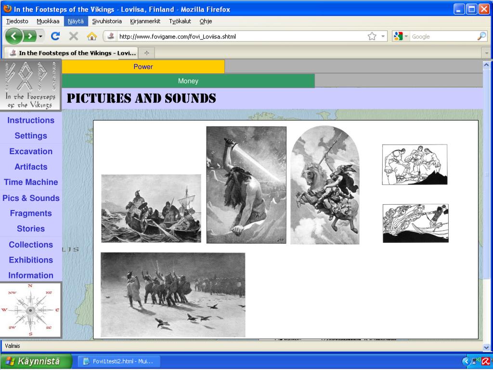
Task: Reload the page with the blue refresh icon
Action: (55, 36)
